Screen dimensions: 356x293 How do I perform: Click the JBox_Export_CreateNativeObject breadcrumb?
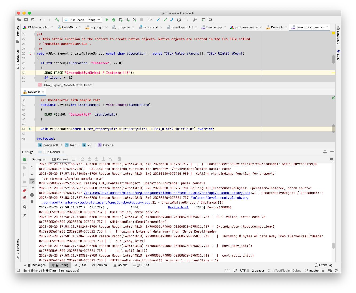[x=68, y=85]
